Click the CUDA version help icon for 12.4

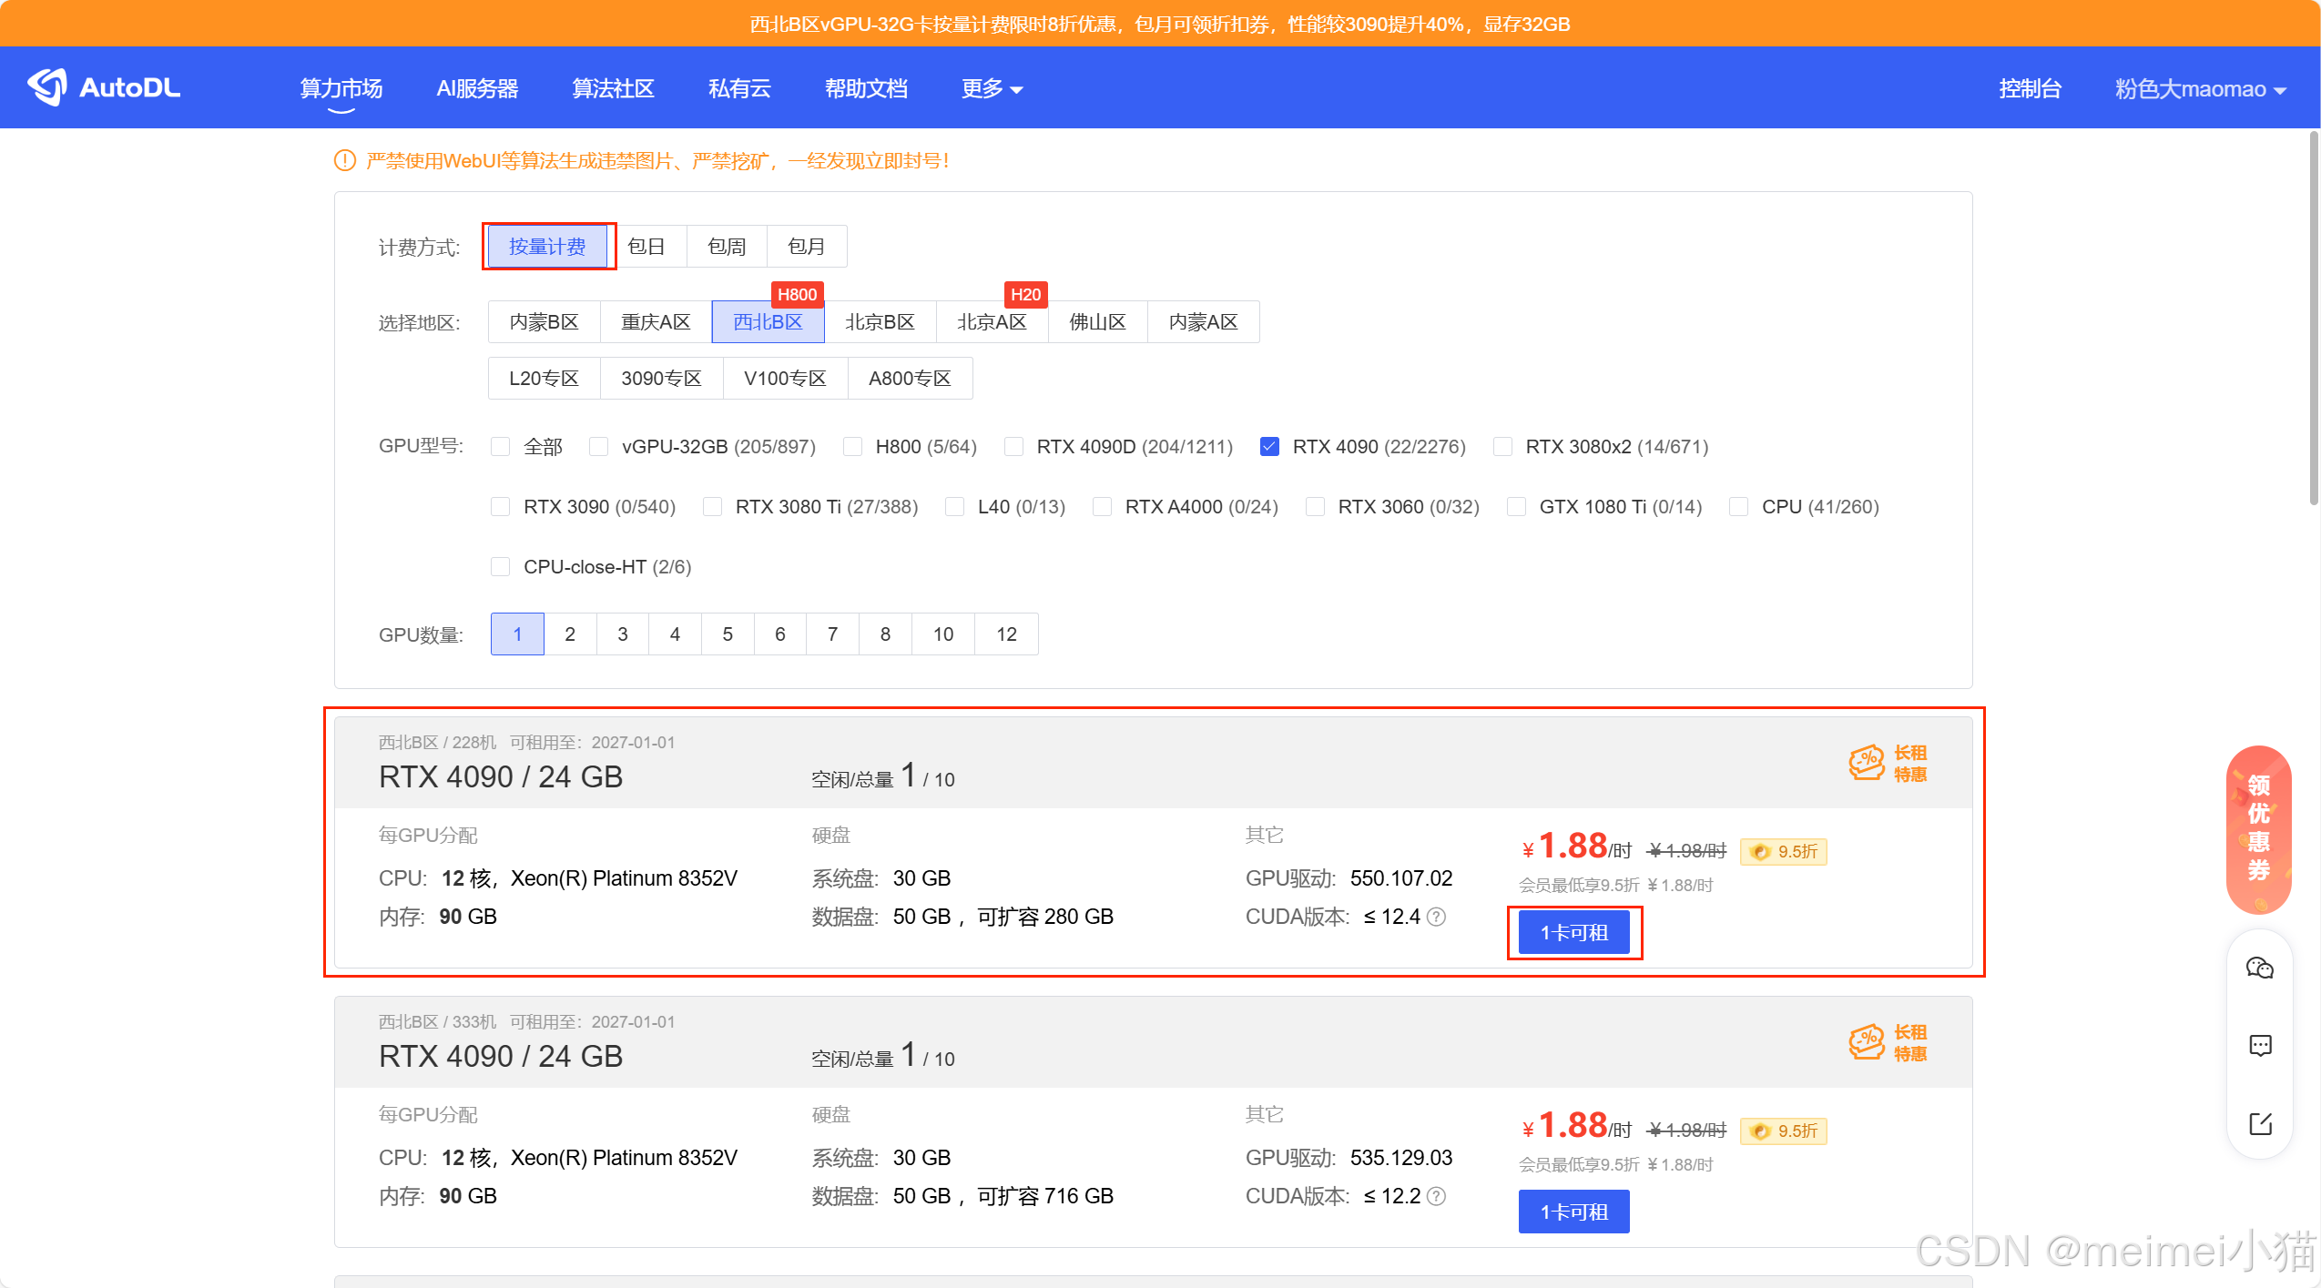1436,917
